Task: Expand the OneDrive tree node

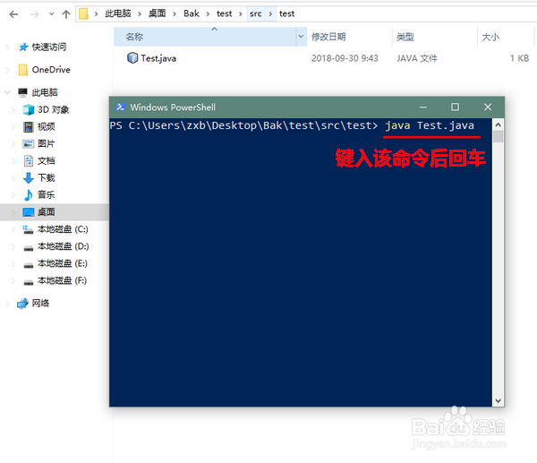Action: coord(7,70)
